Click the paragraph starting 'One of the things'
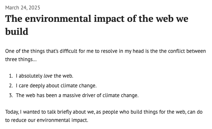This screenshot has height=129, width=212. pos(106,55)
